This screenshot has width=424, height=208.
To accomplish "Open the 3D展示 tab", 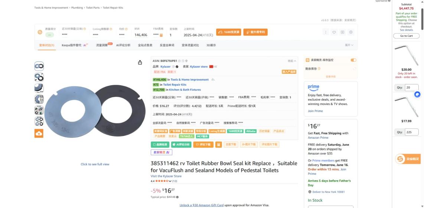I will pos(211,45).
